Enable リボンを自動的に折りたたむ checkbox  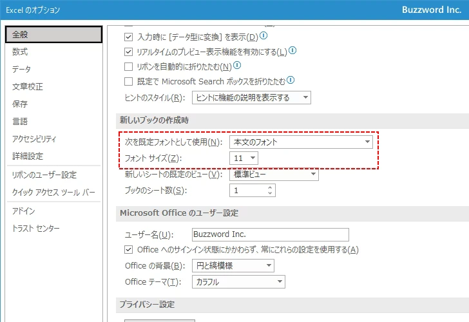(128, 66)
